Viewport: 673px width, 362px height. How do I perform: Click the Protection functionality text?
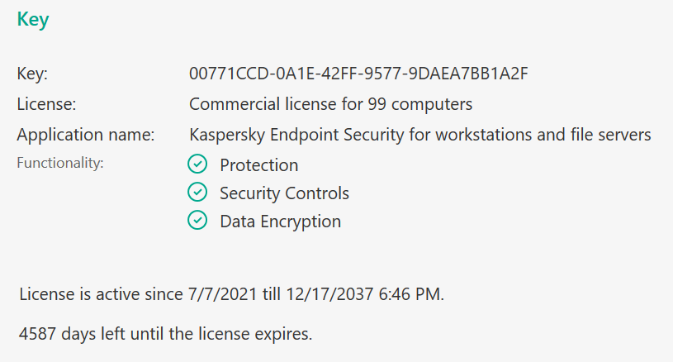[x=258, y=165]
